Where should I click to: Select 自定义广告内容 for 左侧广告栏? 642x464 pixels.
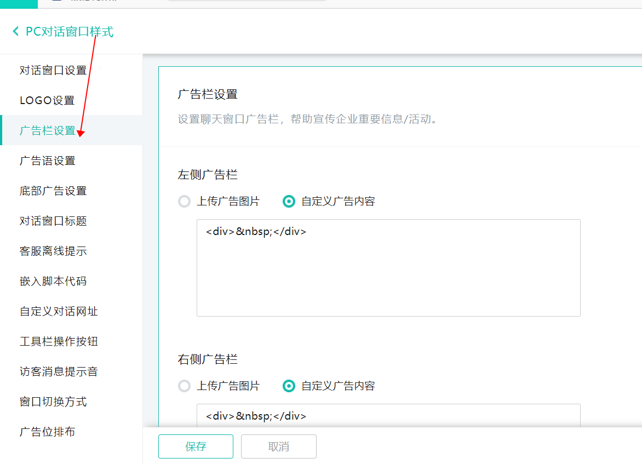(289, 202)
